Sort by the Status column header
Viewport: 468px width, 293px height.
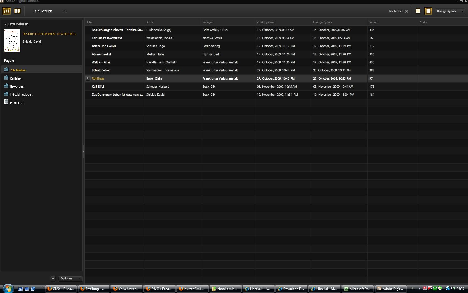tap(443, 22)
